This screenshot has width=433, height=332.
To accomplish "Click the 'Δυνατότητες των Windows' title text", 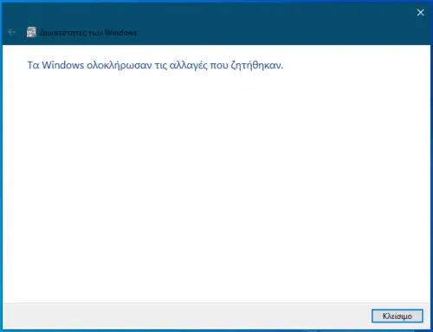I will point(88,33).
